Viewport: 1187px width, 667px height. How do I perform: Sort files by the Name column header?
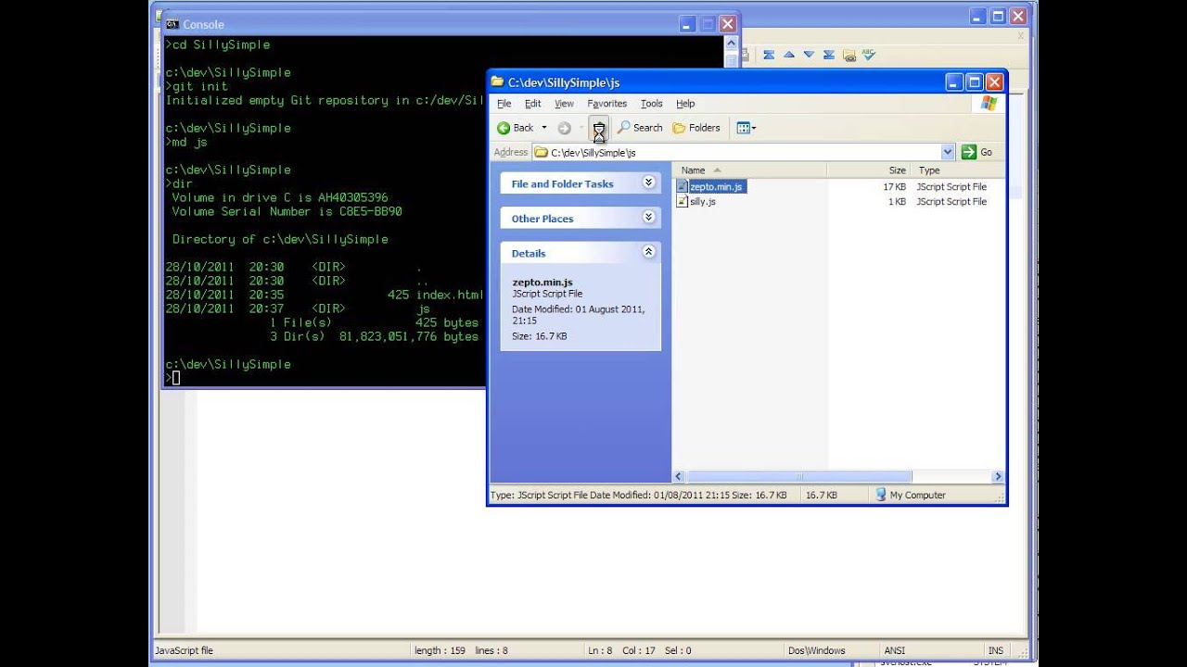(x=750, y=170)
